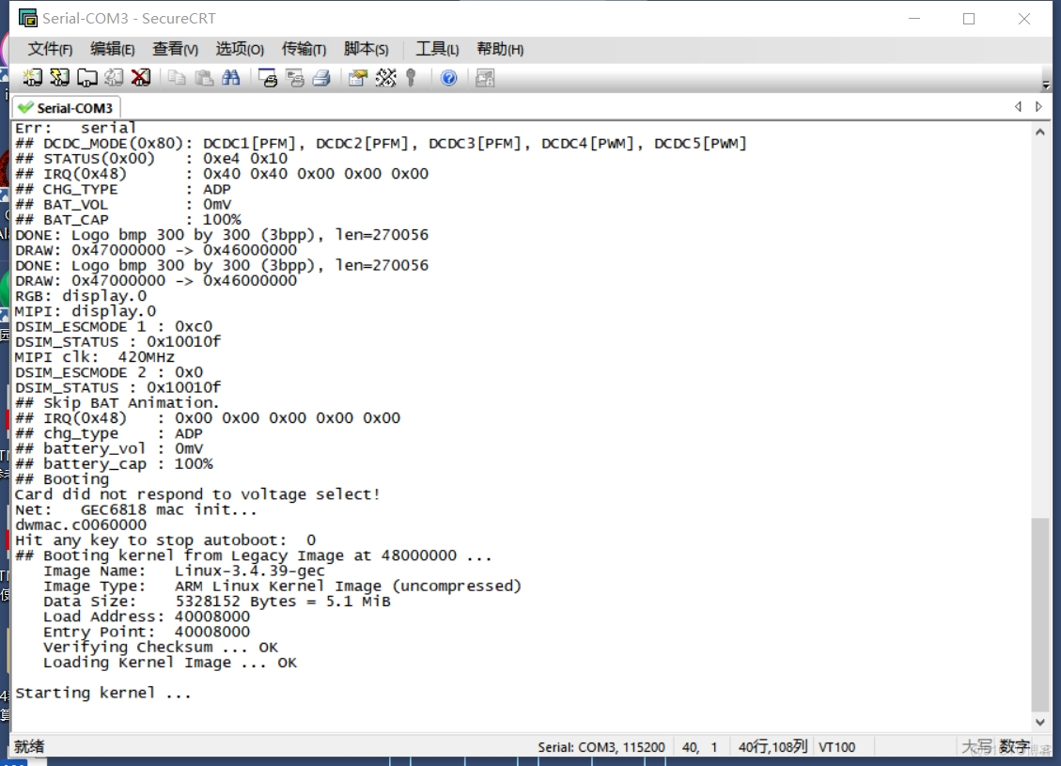
Task: Open Connect in Tab folder icon
Action: [x=86, y=78]
